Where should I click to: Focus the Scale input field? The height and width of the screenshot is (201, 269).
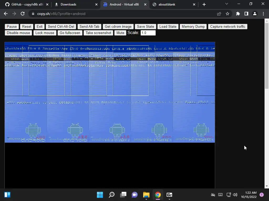click(x=148, y=33)
